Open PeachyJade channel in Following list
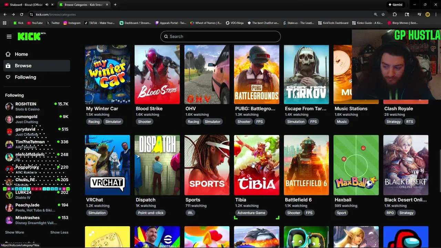Viewport: 441px width, 248px height. coord(37,207)
